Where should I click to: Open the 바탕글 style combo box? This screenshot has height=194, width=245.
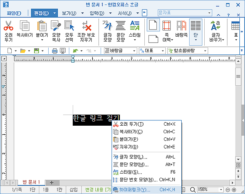click(x=121, y=51)
